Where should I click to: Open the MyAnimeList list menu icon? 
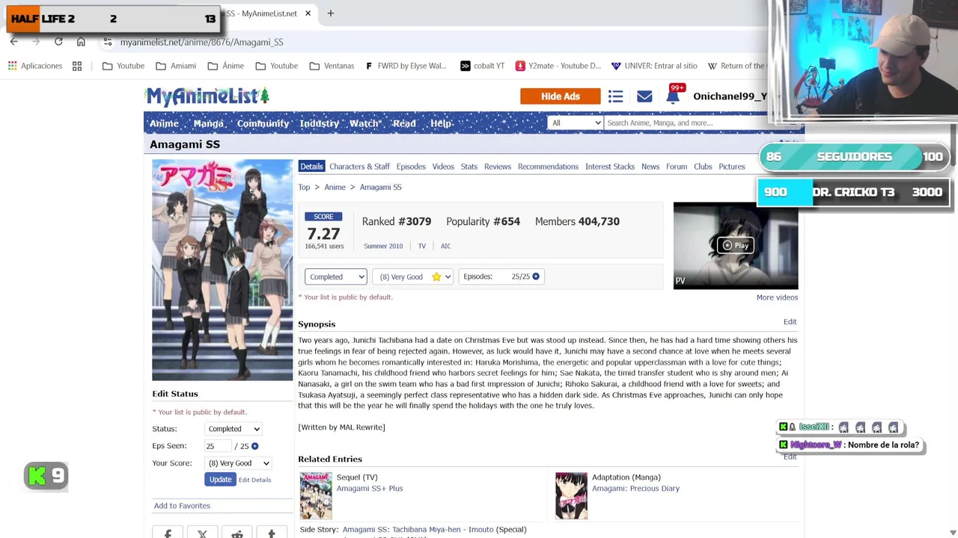[x=615, y=96]
